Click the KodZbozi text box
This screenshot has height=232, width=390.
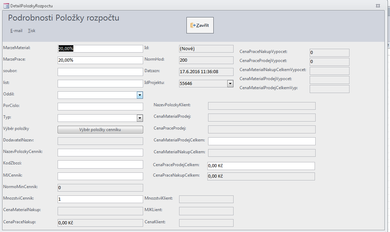[100, 164]
